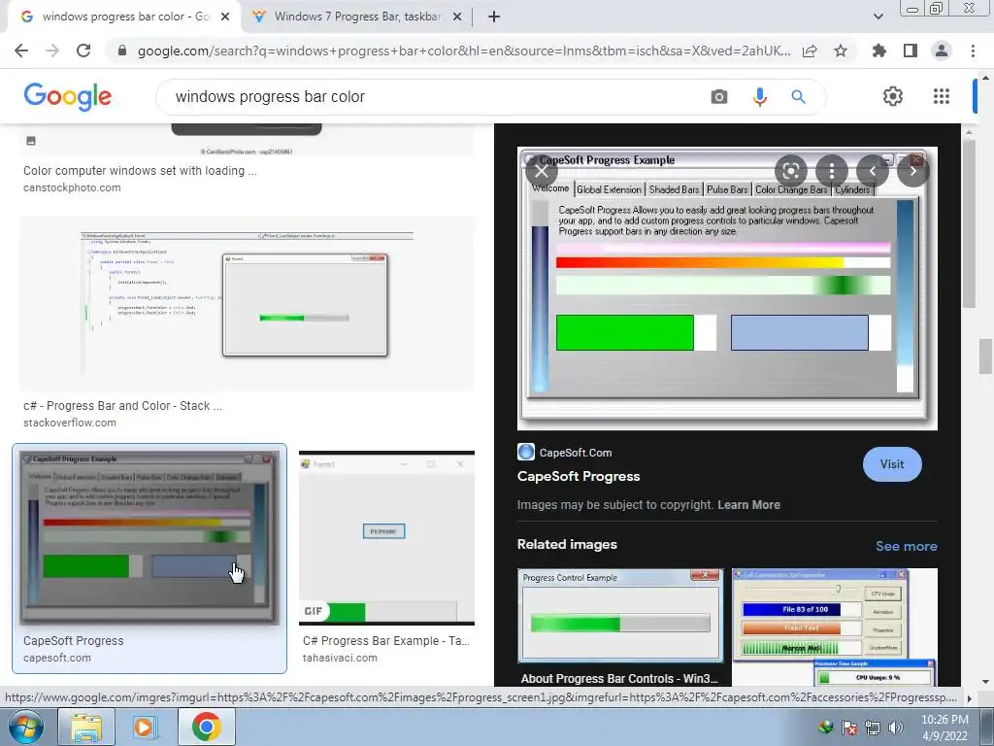Image resolution: width=994 pixels, height=746 pixels.
Task: Toggle Chrome side panel icon
Action: pos(911,51)
